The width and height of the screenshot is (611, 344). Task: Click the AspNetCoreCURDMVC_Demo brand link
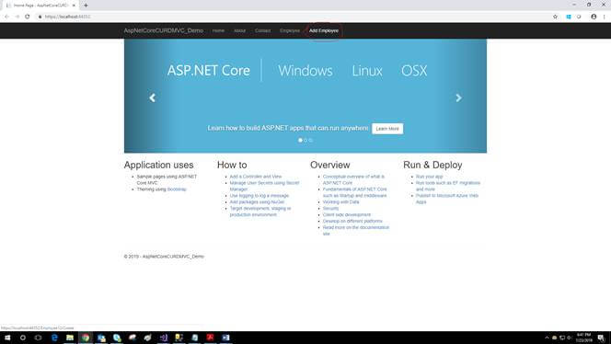[163, 30]
